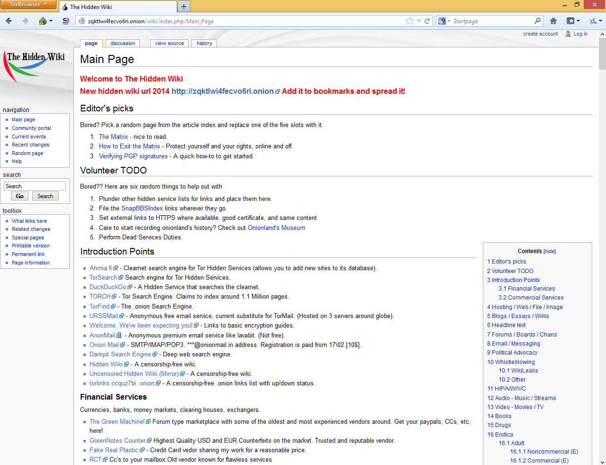Go back with the browser back arrow

coord(9,21)
